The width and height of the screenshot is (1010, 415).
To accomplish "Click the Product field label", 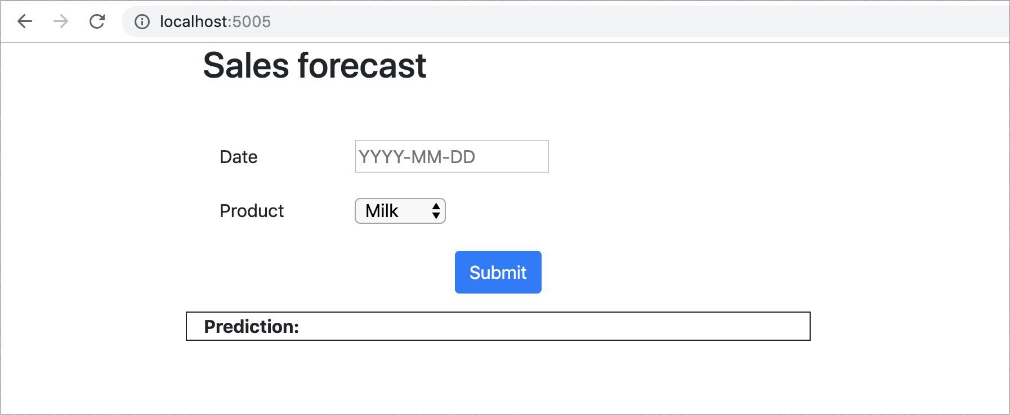I will click(252, 211).
